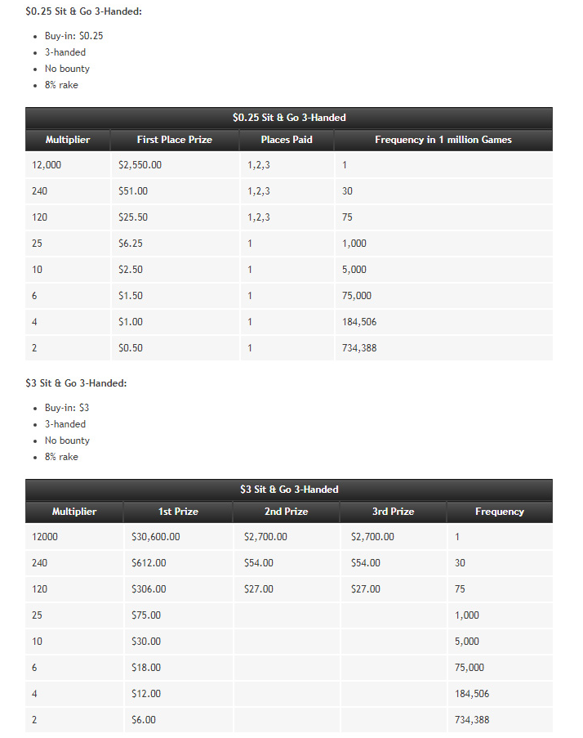Viewport: 583px width, 738px height.
Task: Click the $18.00 prize cell
Action: (x=146, y=668)
